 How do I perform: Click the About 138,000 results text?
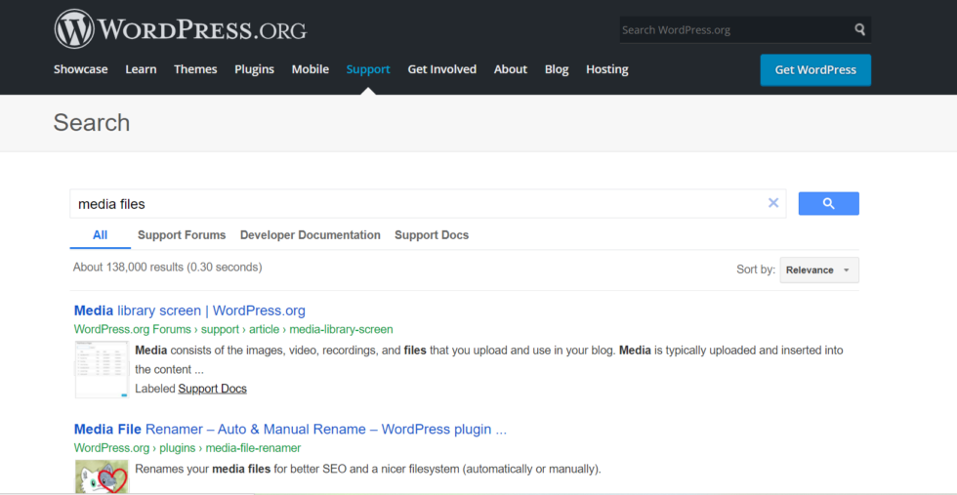pos(167,268)
